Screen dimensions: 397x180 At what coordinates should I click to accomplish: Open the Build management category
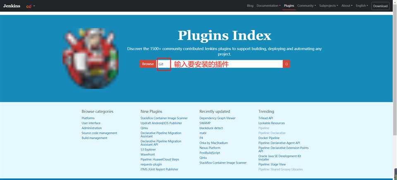tap(94, 138)
